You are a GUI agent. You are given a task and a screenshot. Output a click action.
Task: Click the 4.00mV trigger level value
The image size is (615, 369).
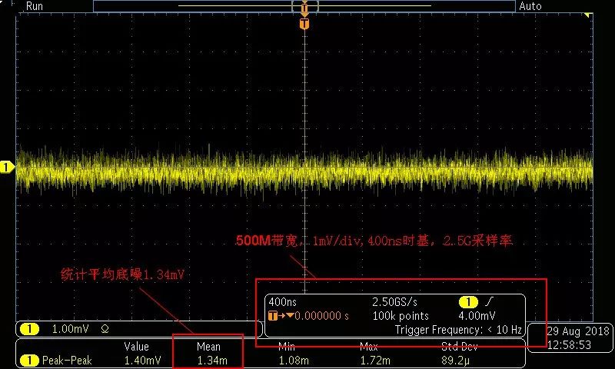[x=477, y=316]
